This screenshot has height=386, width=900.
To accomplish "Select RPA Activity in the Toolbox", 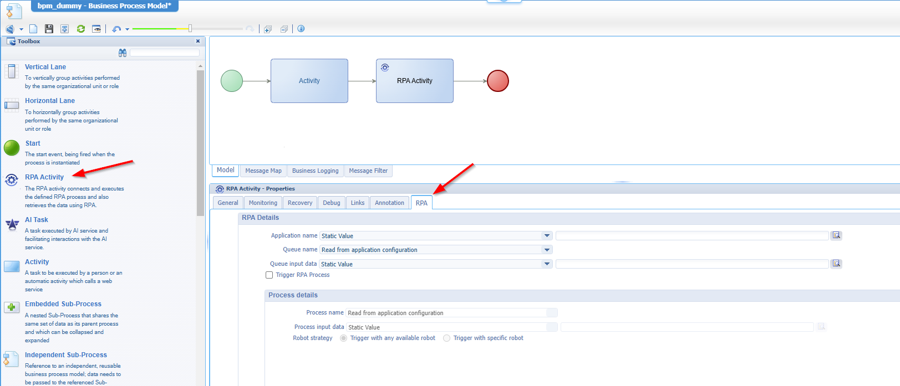I will 44,177.
